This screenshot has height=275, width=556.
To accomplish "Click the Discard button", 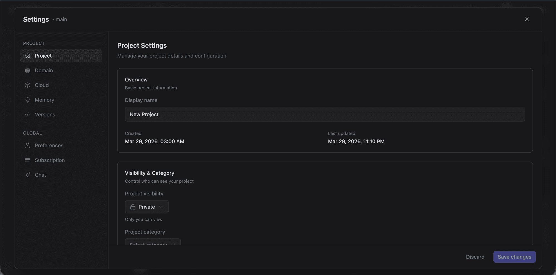I will (x=475, y=257).
